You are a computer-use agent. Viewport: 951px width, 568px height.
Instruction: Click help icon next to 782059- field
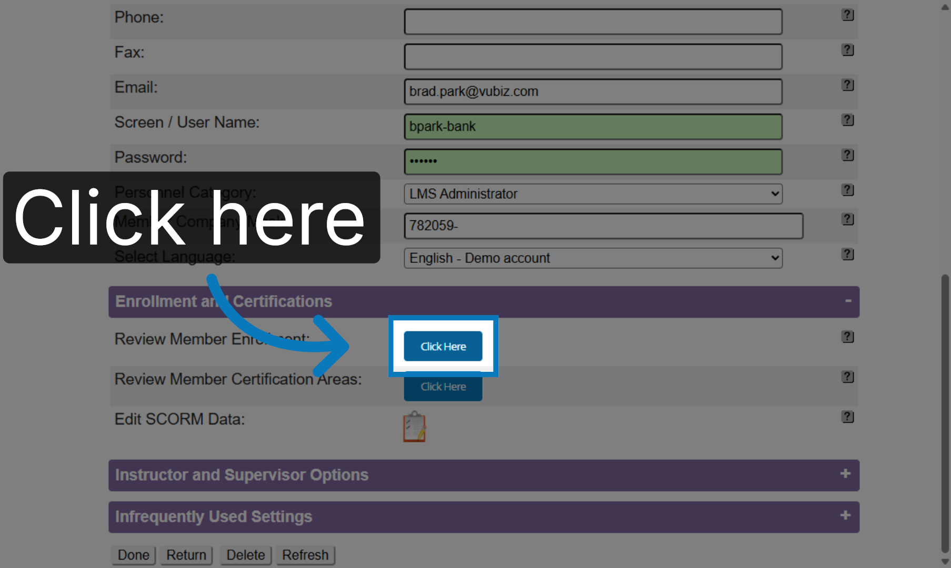(847, 219)
